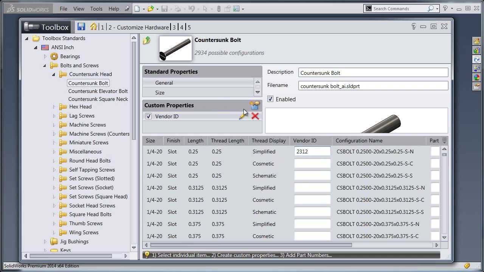Screen dimensions: 484x272
Task: Sort by Thread Display column header
Action: tap(268, 141)
